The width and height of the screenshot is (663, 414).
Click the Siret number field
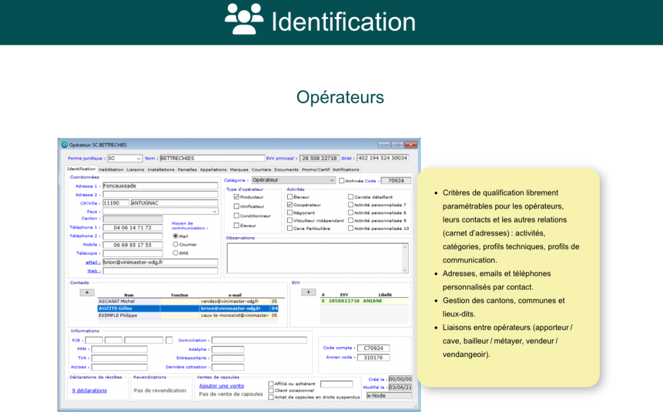pyautogui.click(x=382, y=158)
